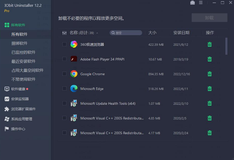
Task: Check the Visual C++ 2005 4.85 MB checkbox
Action: point(64,118)
